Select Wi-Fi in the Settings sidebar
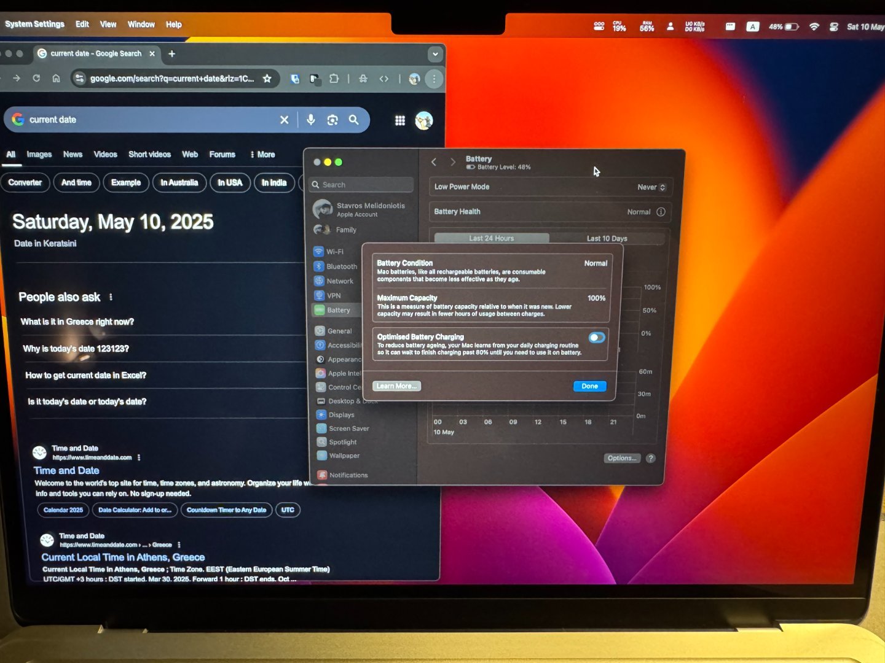 point(329,252)
